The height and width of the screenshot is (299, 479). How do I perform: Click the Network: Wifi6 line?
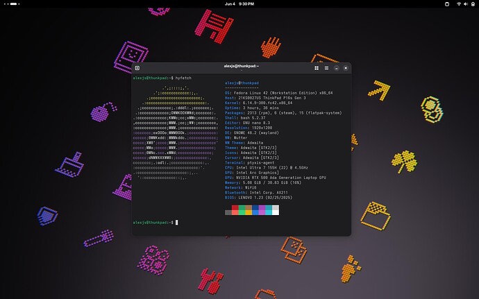tap(241, 187)
